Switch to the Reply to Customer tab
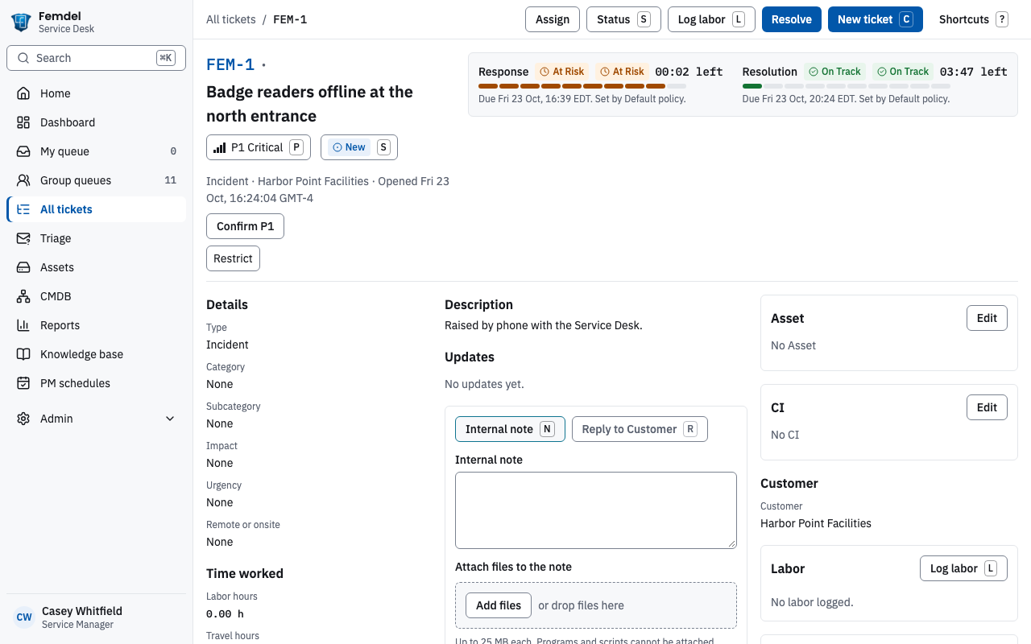This screenshot has width=1031, height=644. coord(640,429)
